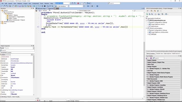The image size is (182, 102).
Task: Click the back navigation arrow icon
Action: click(x=88, y=6)
